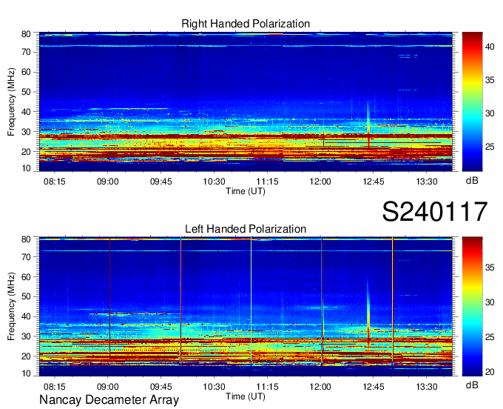Click 11:15 on the Left Handed time axis
This screenshot has width=503, height=409.
tap(267, 387)
